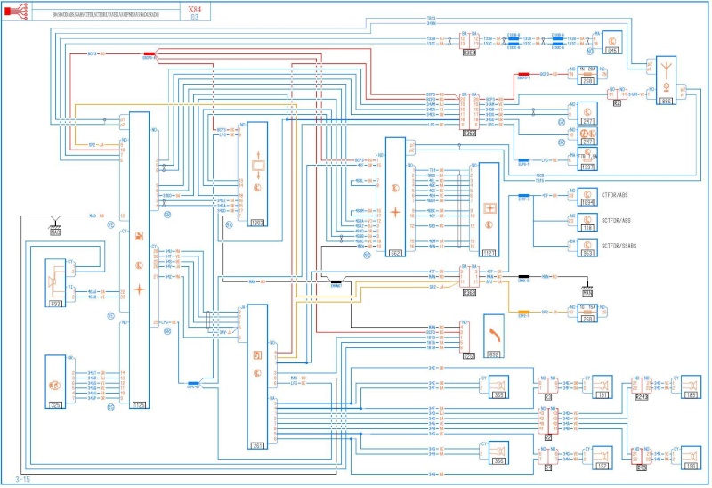
Task: Click the CTFOR/ABS label
Action: 614,195
